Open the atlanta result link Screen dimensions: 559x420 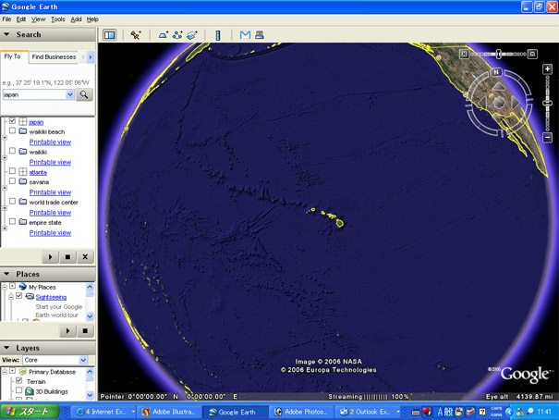click(x=38, y=172)
